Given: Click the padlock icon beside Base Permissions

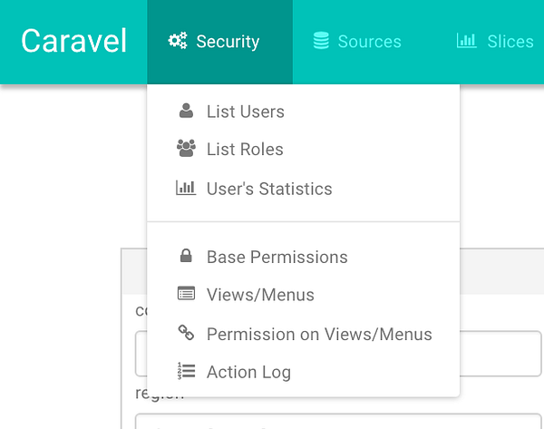Looking at the screenshot, I should coord(186,256).
